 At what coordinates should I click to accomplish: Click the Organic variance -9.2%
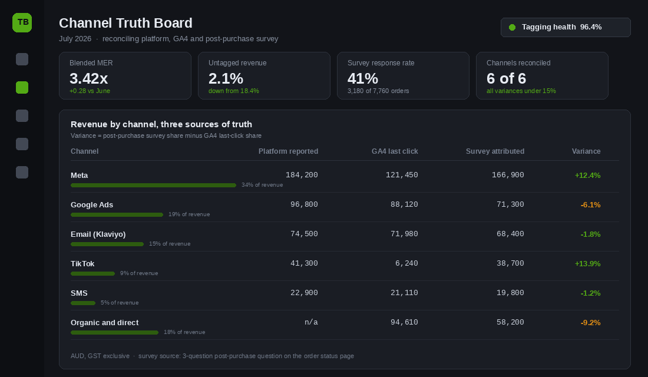point(590,322)
